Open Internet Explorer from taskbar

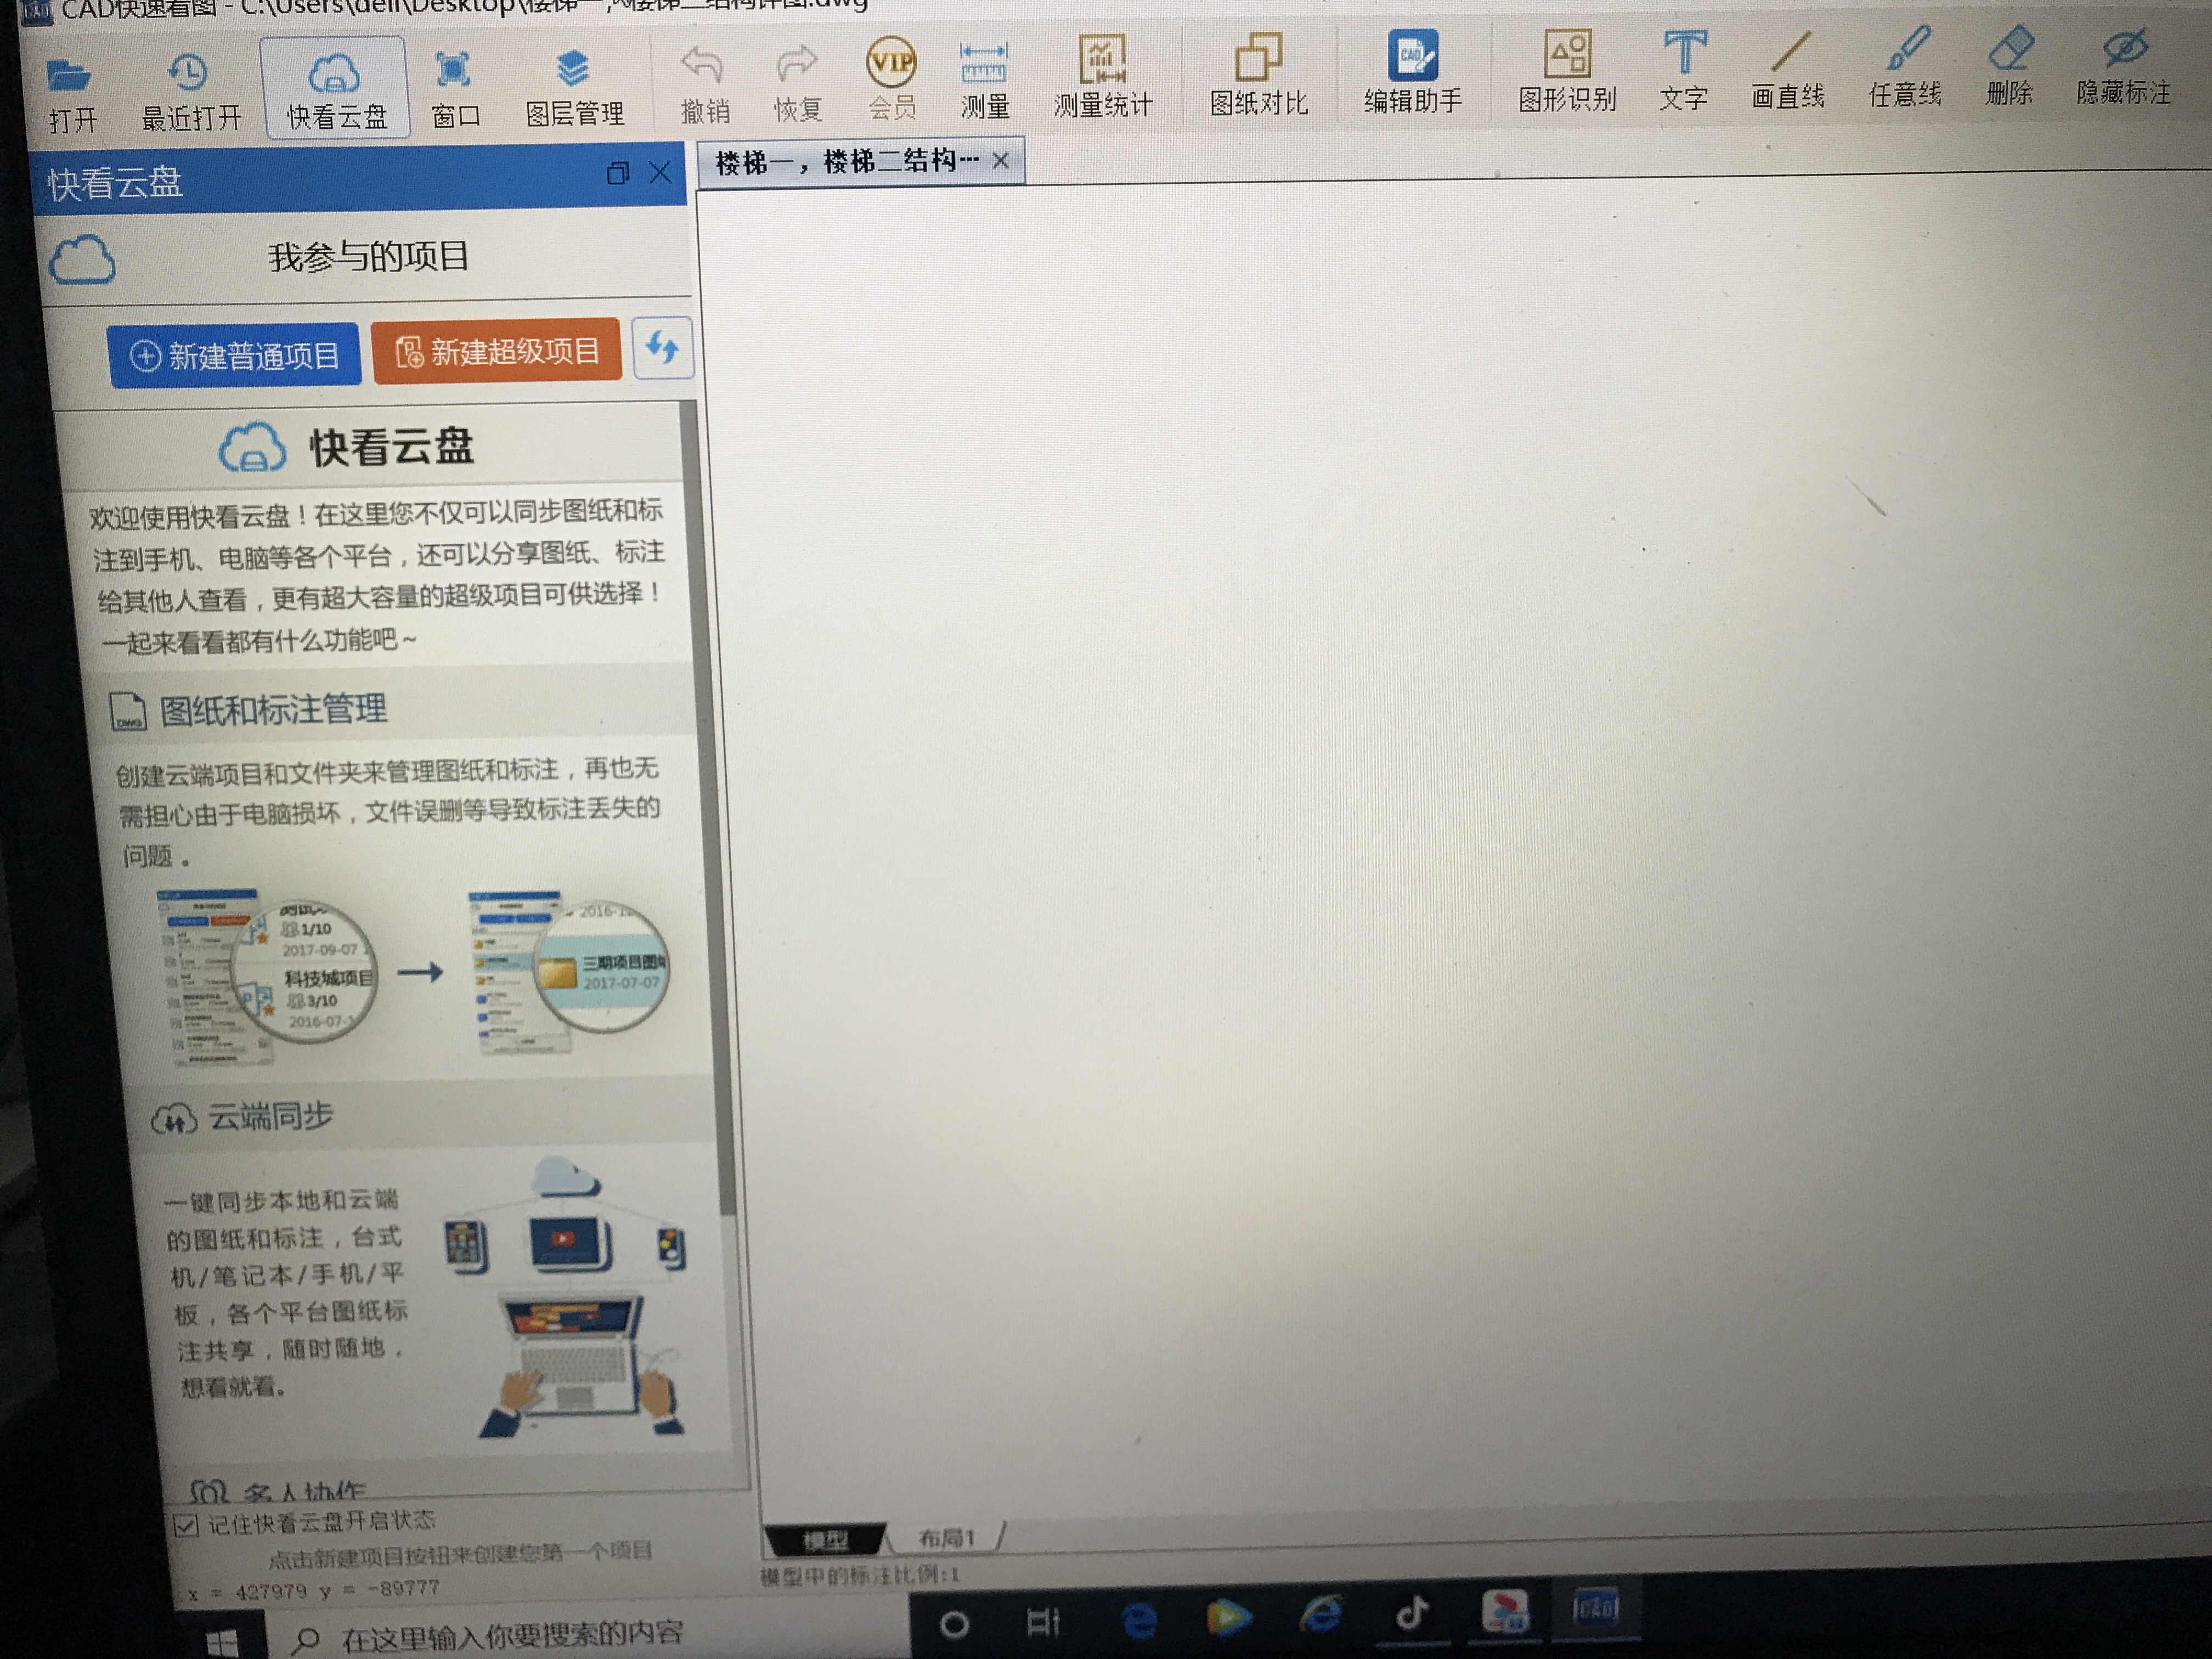pos(1321,1615)
